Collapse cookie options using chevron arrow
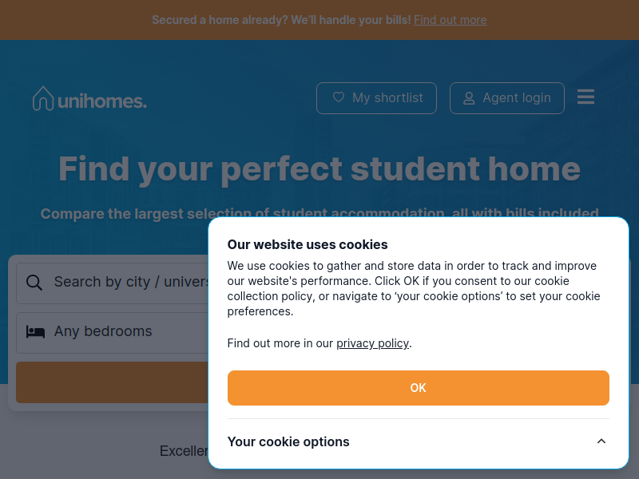This screenshot has height=479, width=639. pyautogui.click(x=601, y=441)
